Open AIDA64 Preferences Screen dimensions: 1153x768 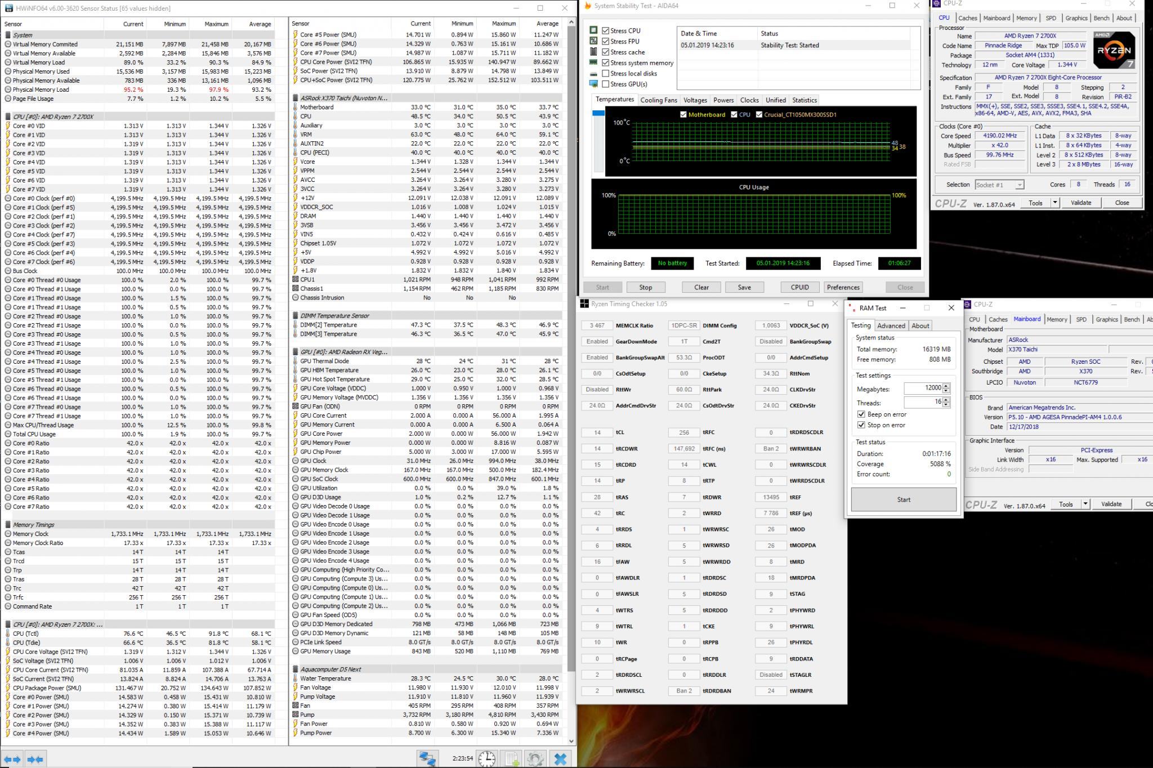[x=843, y=287]
